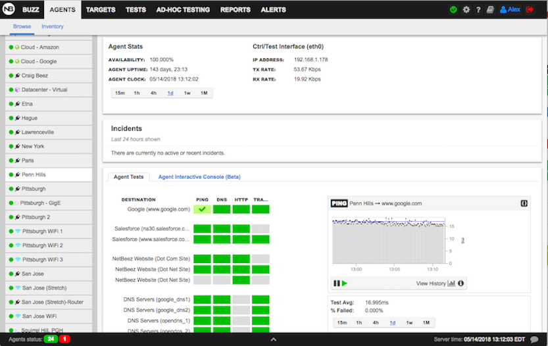
Task: Select the Pittsburgh WiFi 1 agent
Action: tap(49, 232)
